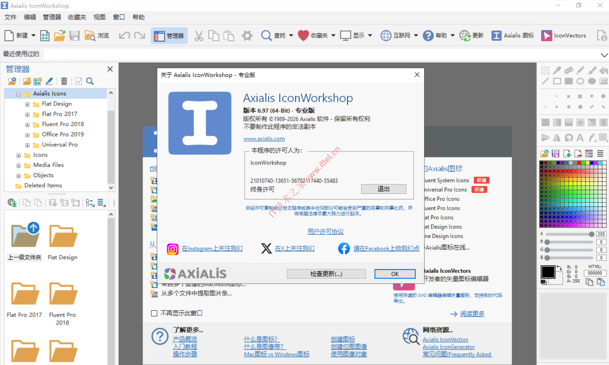Click the Undo arrow icon
This screenshot has height=365, width=609.
point(124,36)
